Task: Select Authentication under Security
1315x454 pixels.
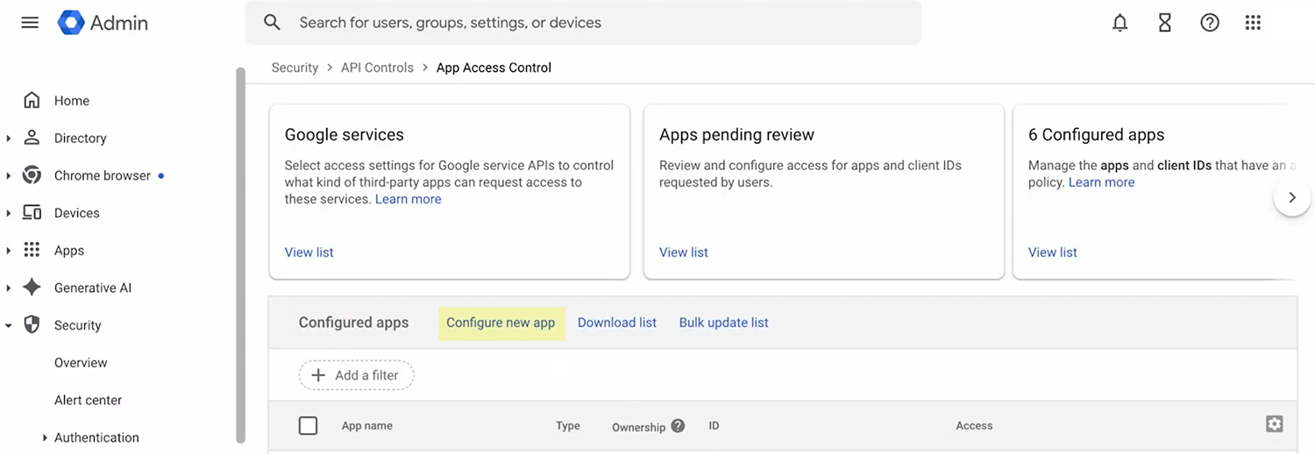Action: click(x=96, y=437)
